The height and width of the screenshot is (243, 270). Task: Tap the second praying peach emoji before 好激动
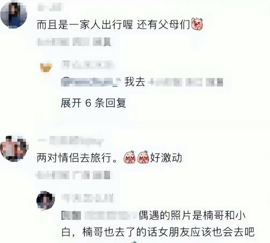click(x=143, y=157)
